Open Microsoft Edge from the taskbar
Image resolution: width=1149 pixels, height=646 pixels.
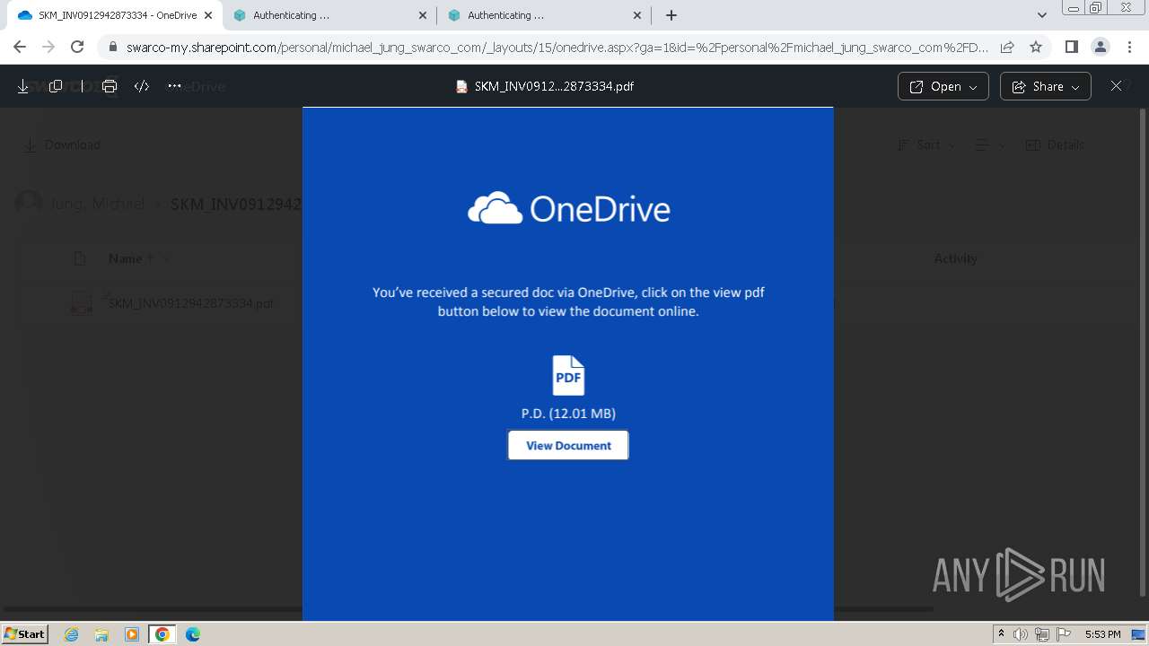(x=193, y=634)
